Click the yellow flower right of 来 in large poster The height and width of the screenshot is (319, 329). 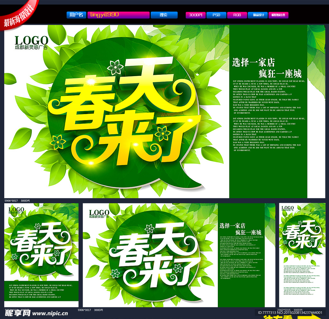coord(163,133)
